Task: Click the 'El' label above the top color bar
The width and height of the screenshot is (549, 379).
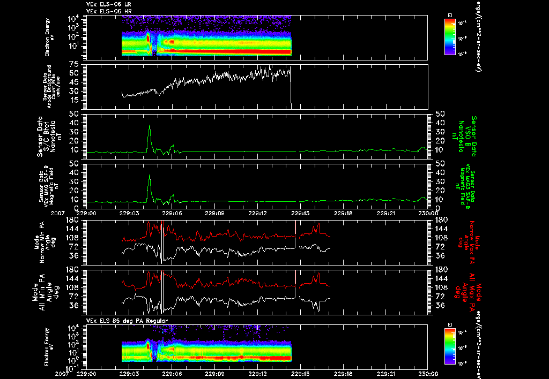Action: click(x=450, y=16)
